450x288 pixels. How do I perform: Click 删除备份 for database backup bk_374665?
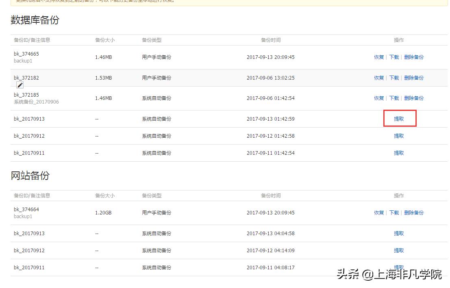(414, 57)
